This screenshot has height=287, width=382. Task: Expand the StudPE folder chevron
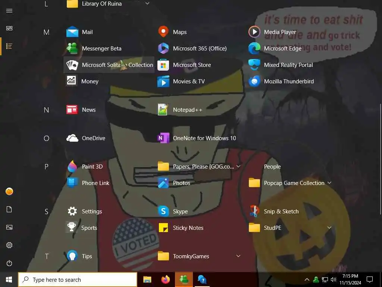coord(329,228)
